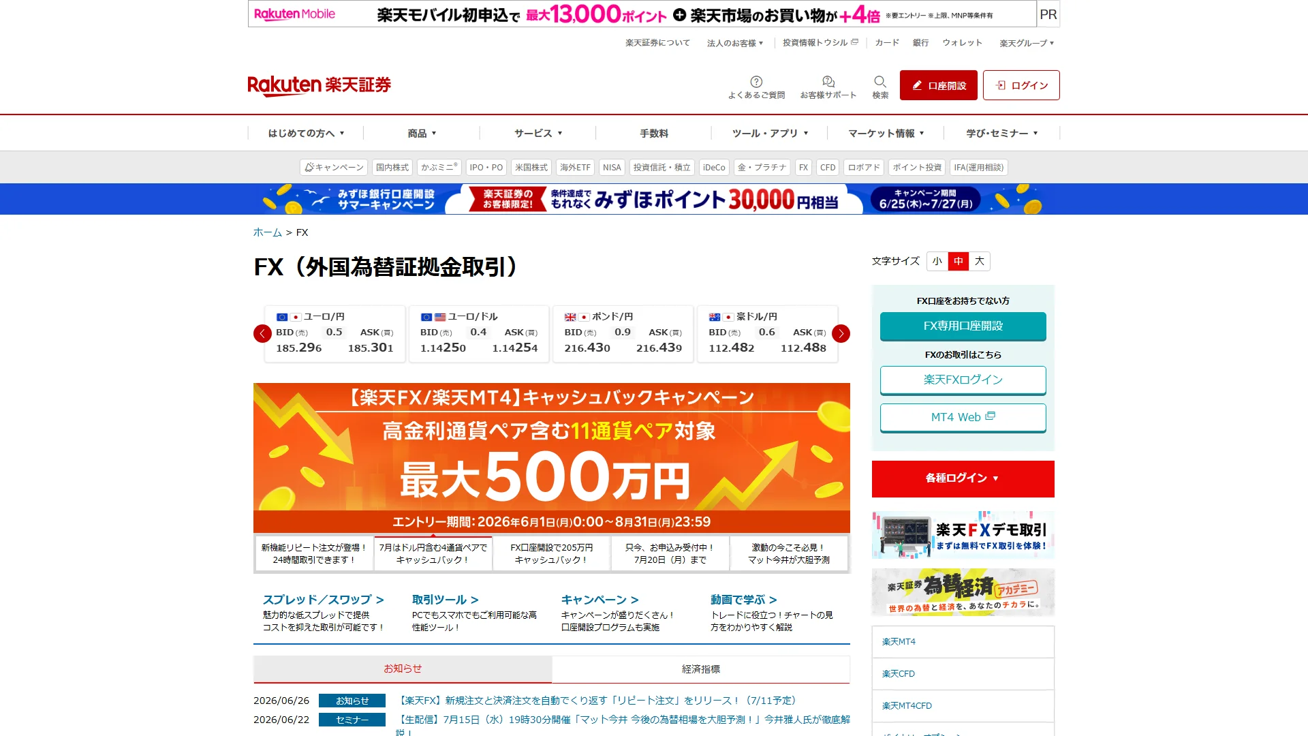This screenshot has height=736, width=1308.
Task: Open the キャンペーン tag with megaphone icon
Action: 334,168
